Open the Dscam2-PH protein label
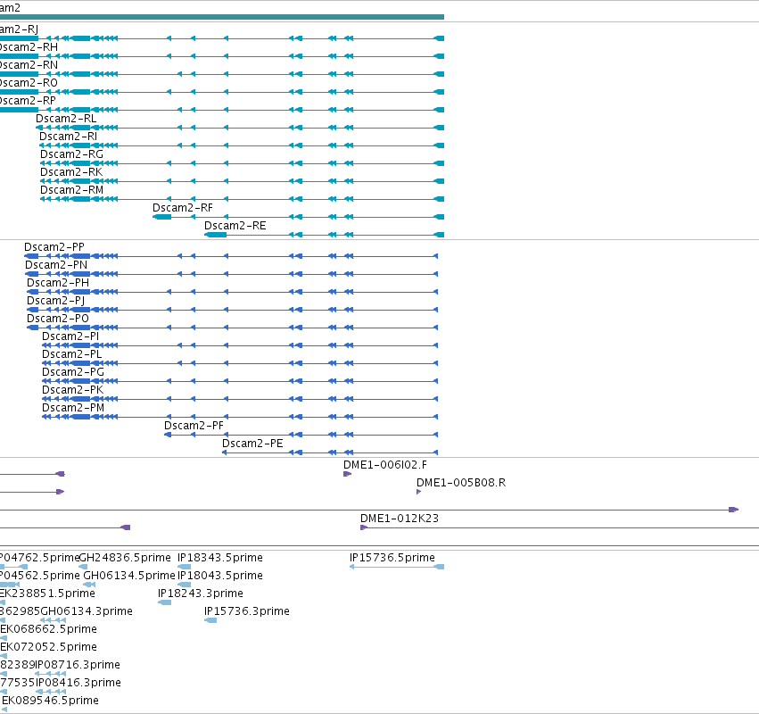 tap(58, 284)
